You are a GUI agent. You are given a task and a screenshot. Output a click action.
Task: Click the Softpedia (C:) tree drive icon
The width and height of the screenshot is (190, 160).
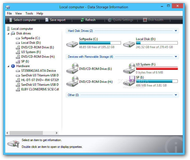pyautogui.click(x=18, y=38)
